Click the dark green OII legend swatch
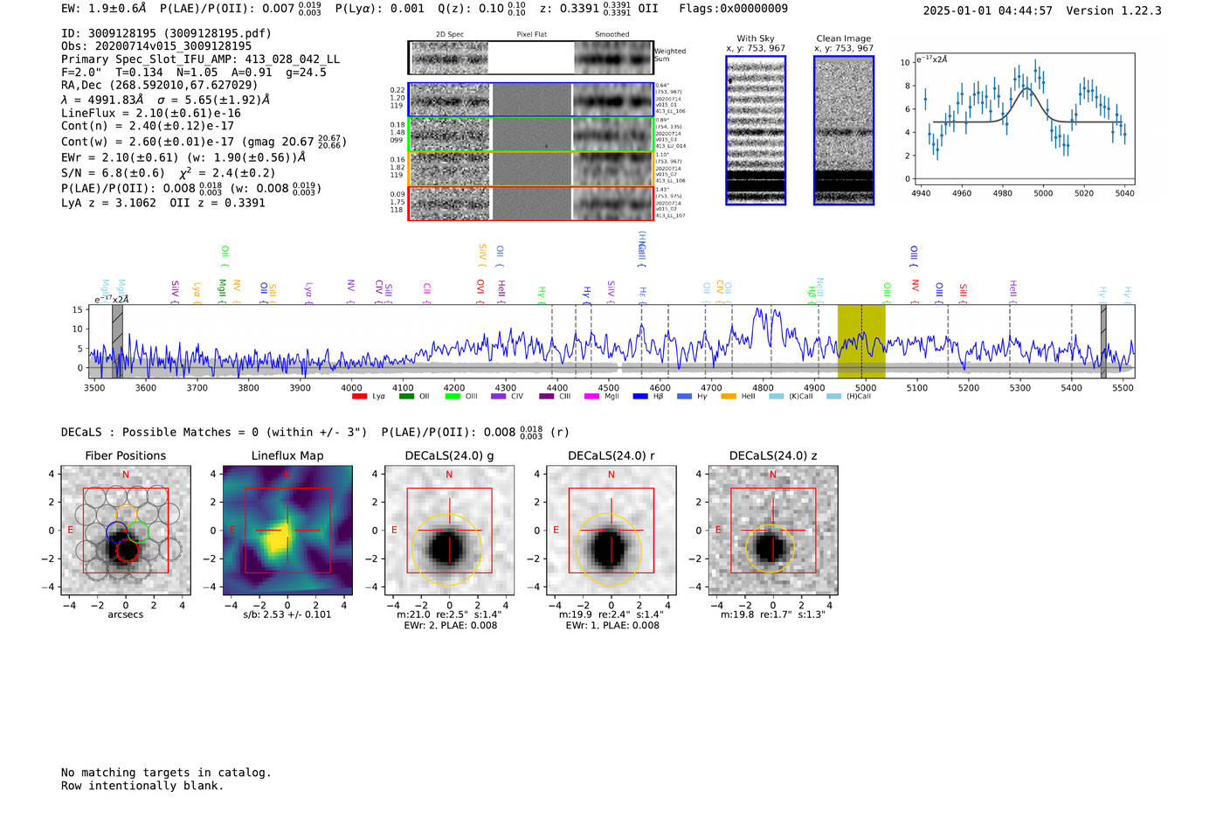The height and width of the screenshot is (833, 1223). [406, 397]
